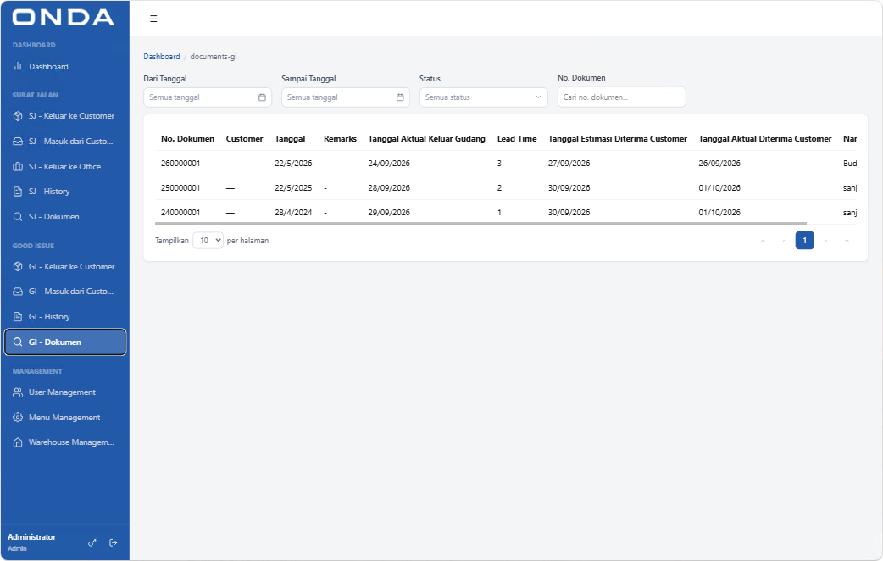Go to the next page arrow
The image size is (883, 561).
coord(825,241)
